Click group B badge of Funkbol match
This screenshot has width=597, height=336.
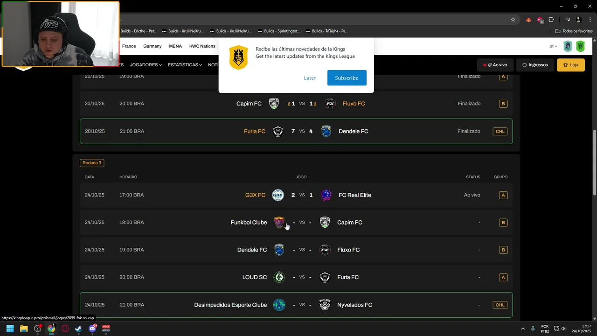click(503, 223)
